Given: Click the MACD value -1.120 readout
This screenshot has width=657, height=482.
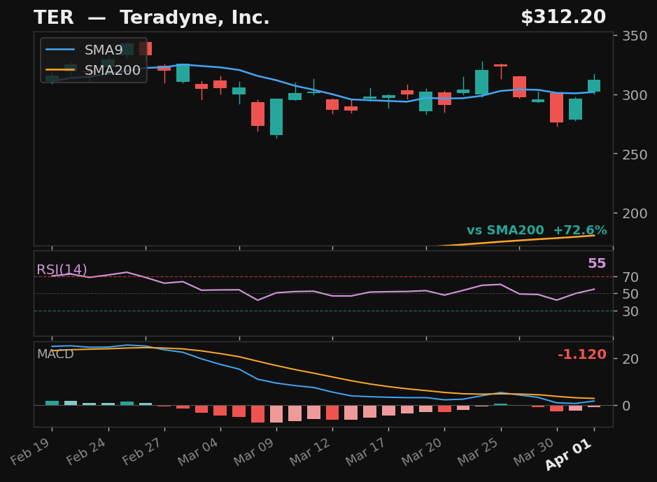Looking at the screenshot, I should [x=582, y=355].
